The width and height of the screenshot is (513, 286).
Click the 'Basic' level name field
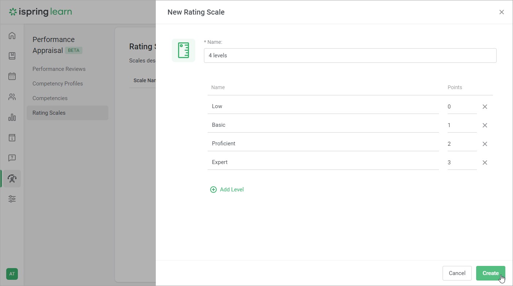point(323,125)
